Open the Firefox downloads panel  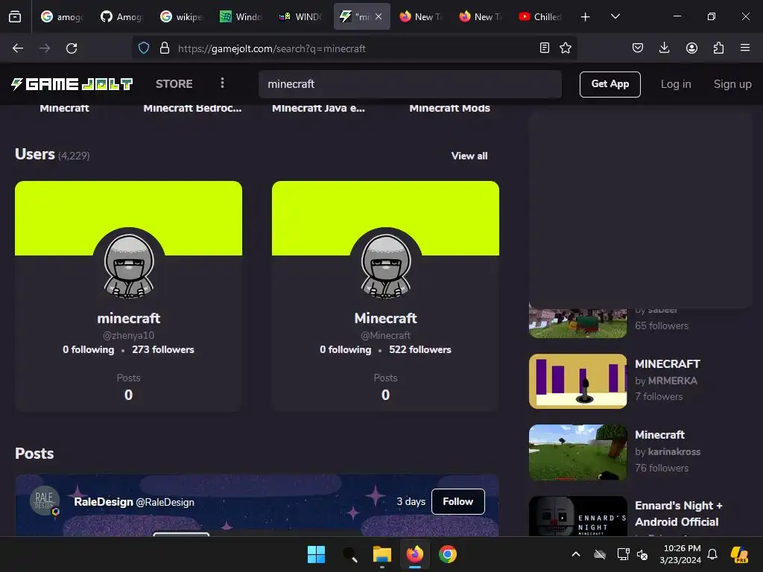664,48
